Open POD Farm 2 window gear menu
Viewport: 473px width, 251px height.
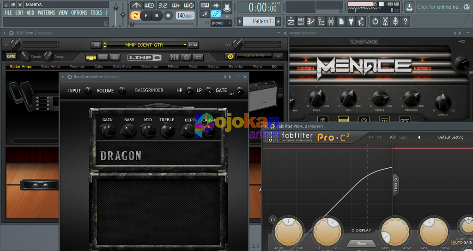11,33
